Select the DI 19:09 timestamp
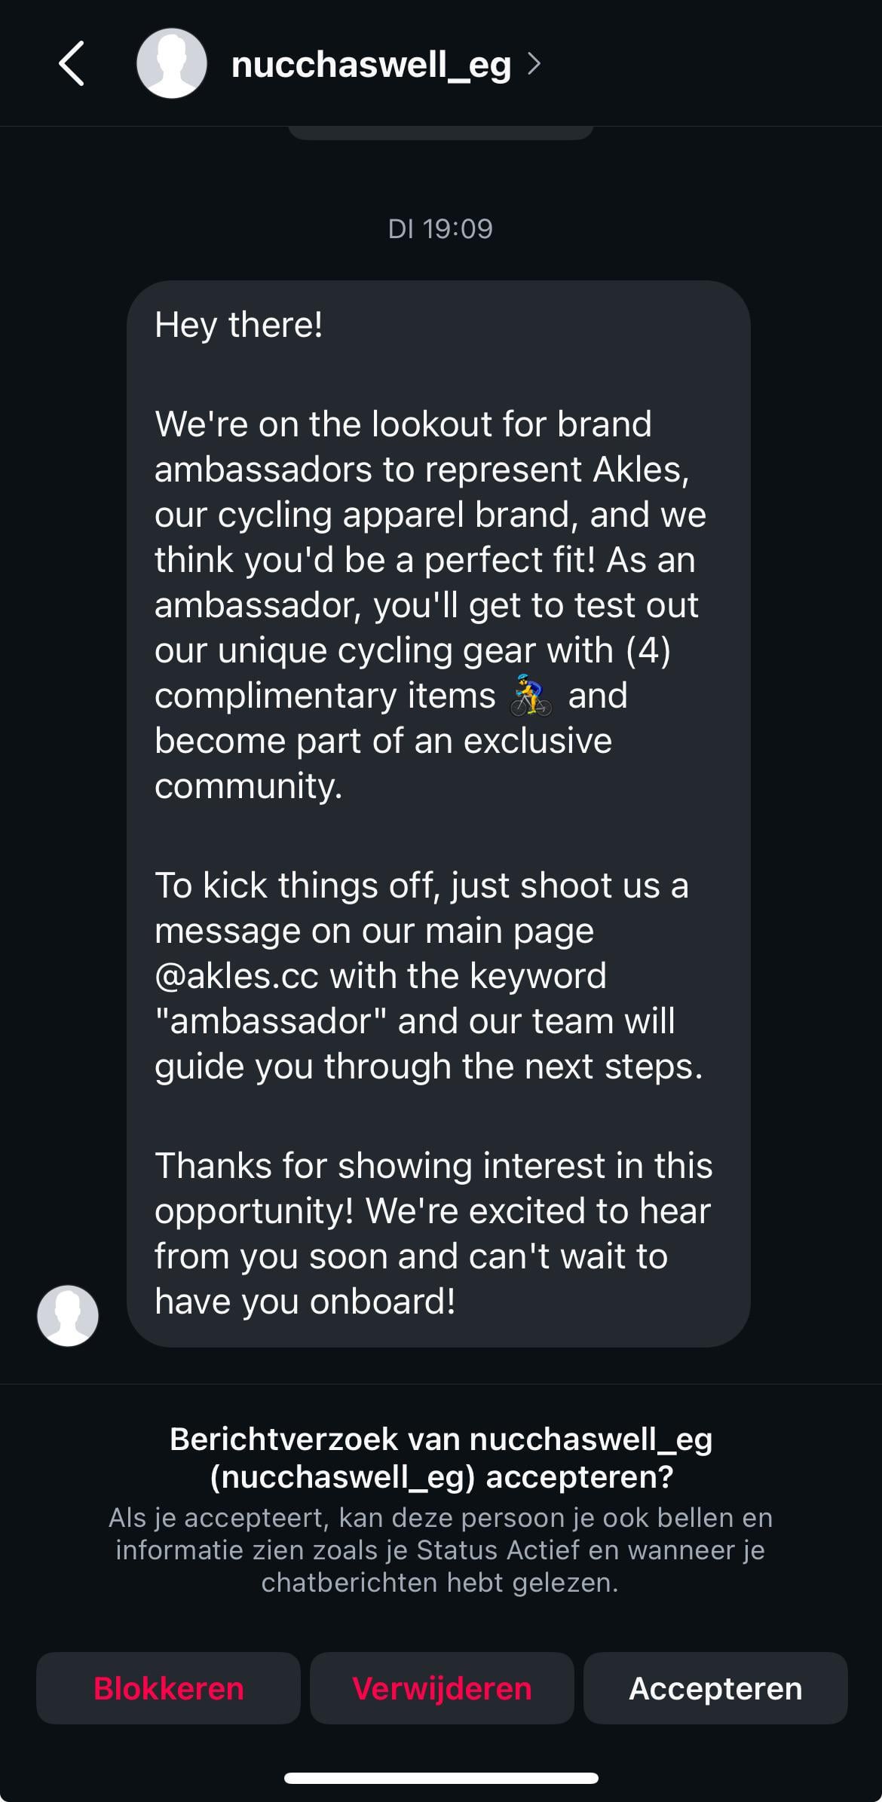Viewport: 882px width, 1802px height. pos(440,228)
